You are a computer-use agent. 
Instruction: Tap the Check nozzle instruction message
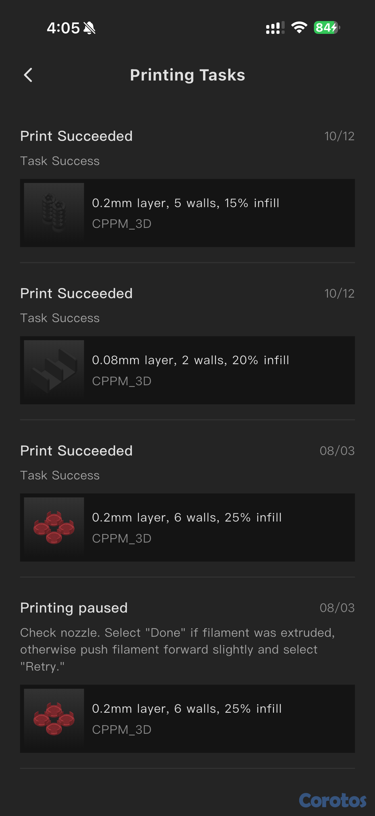point(177,649)
